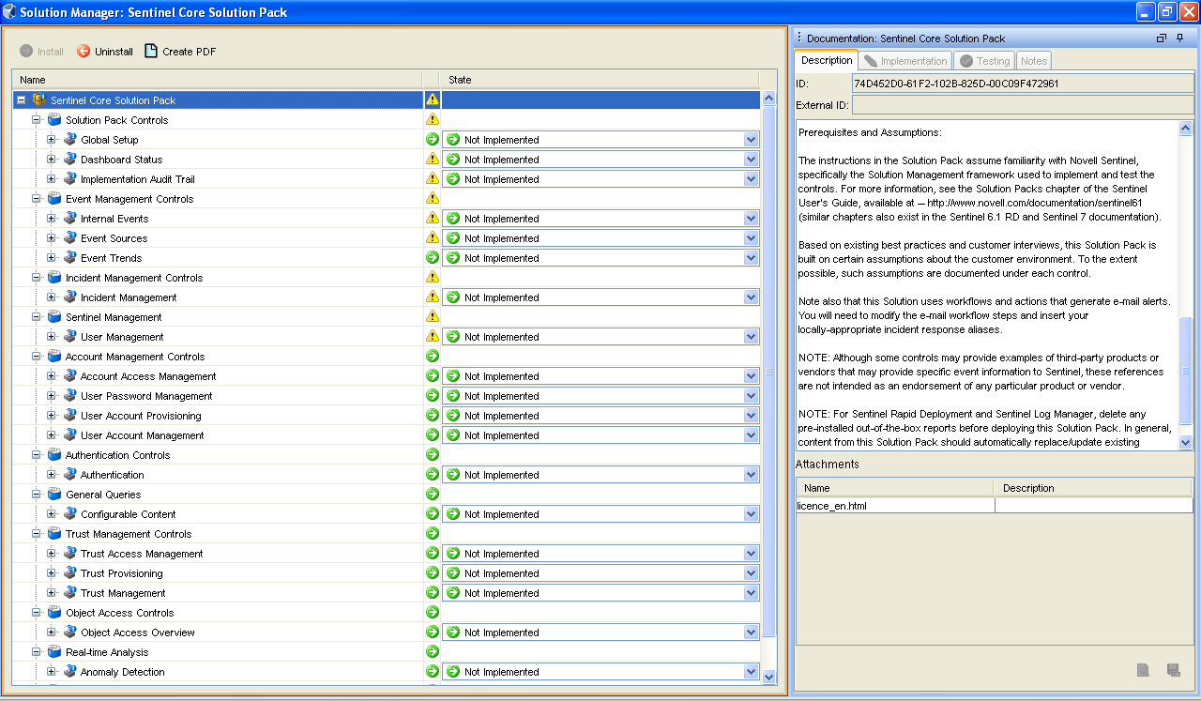This screenshot has width=1201, height=701.
Task: Click the External ID field
Action: [x=1021, y=105]
